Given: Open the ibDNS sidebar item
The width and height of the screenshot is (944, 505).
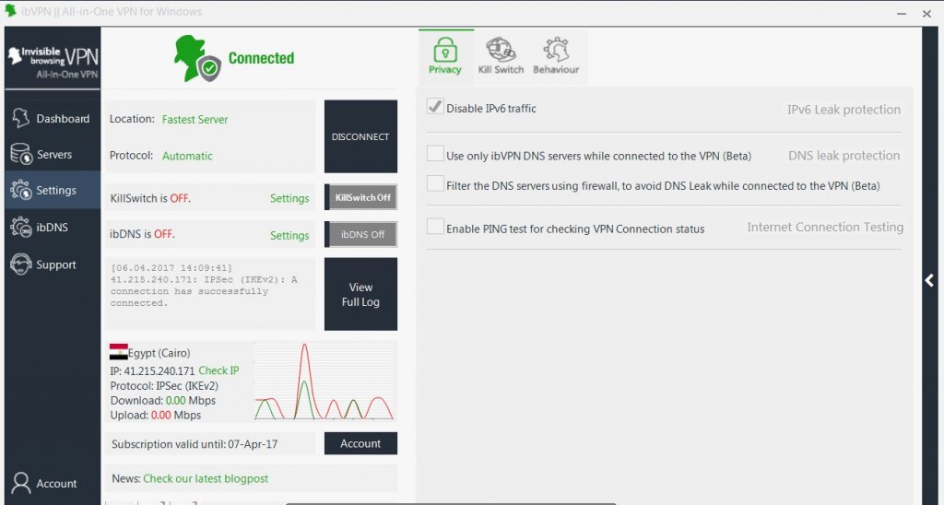Looking at the screenshot, I should (x=53, y=228).
